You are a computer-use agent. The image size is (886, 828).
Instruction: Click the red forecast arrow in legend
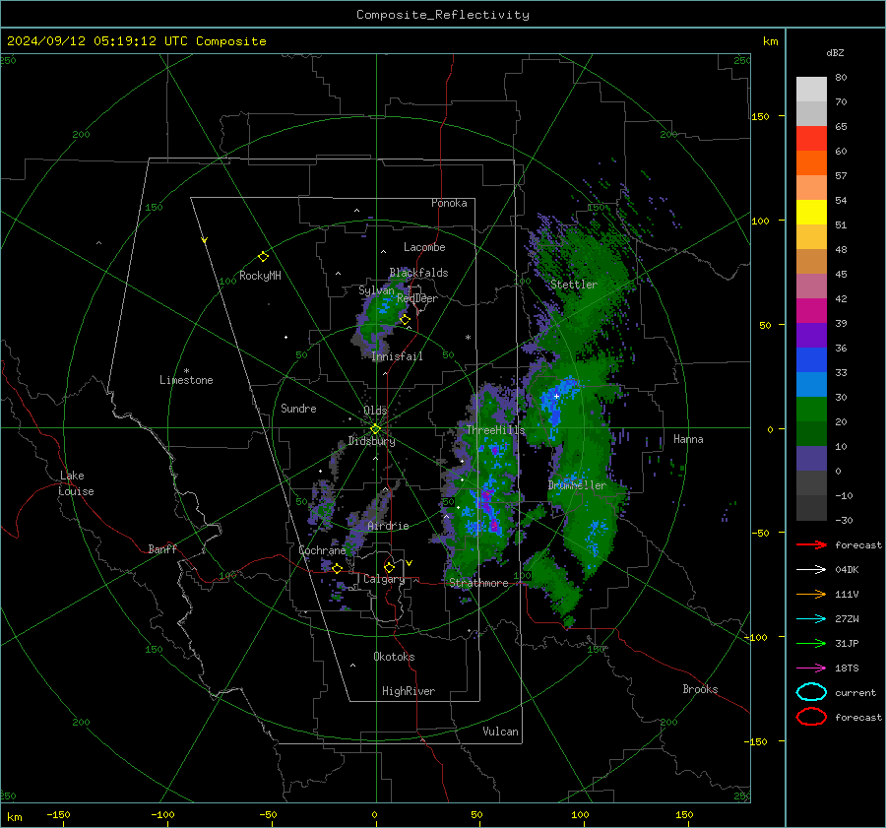[811, 544]
